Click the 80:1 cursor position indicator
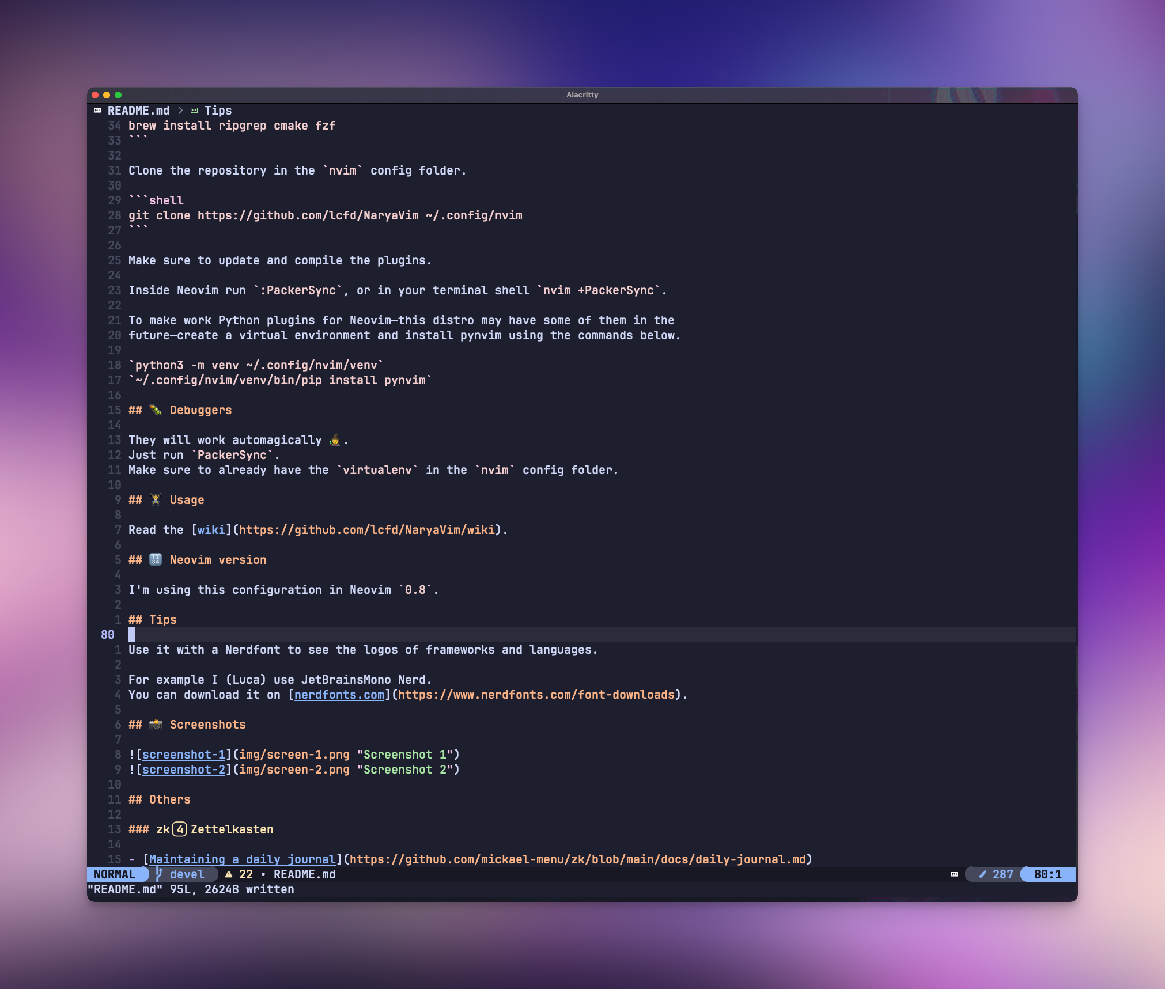 point(1047,874)
